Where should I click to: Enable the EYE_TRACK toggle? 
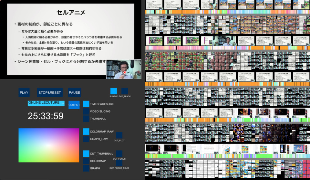point(125,91)
